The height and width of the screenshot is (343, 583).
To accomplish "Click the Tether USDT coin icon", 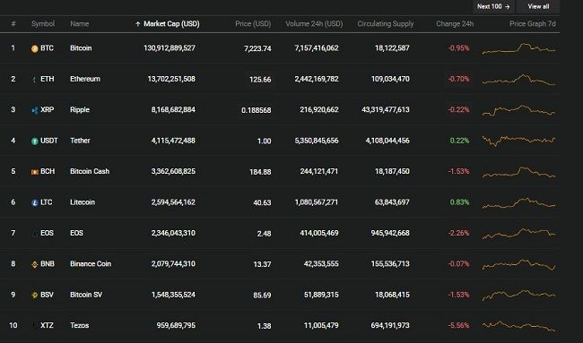I will point(35,141).
